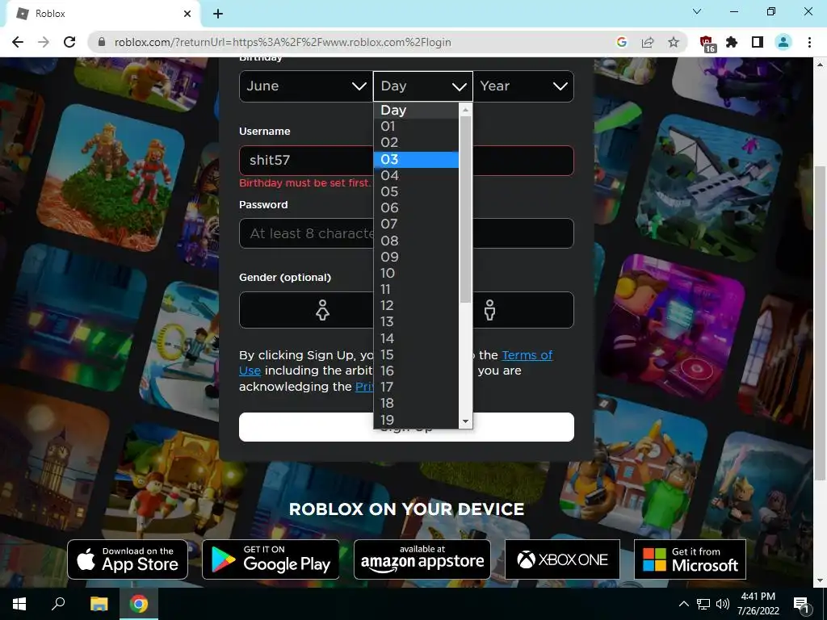Screen dimensions: 827x620
Task: Select day 05 in list
Action: click(416, 192)
